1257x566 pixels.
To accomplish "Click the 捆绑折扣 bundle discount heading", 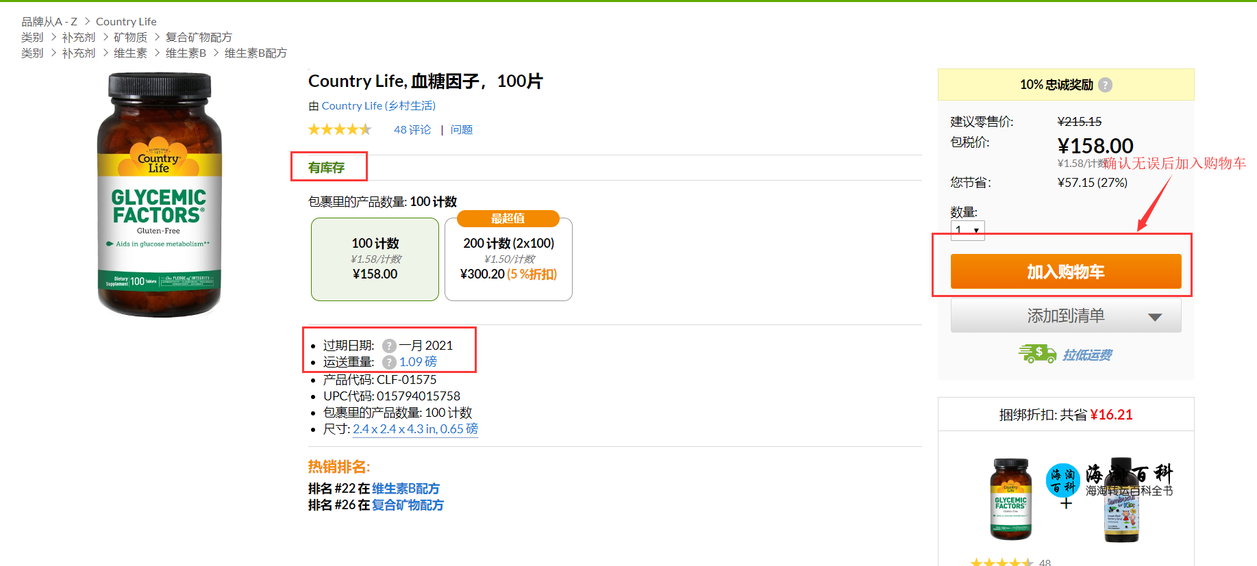I will [x=1066, y=415].
